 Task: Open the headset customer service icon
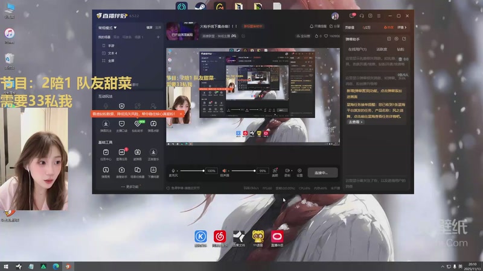(362, 16)
